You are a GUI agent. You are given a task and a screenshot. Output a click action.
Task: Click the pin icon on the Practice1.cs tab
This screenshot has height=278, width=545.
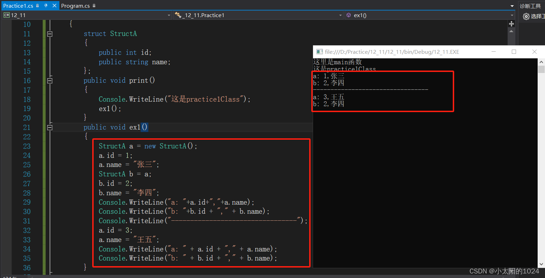46,6
